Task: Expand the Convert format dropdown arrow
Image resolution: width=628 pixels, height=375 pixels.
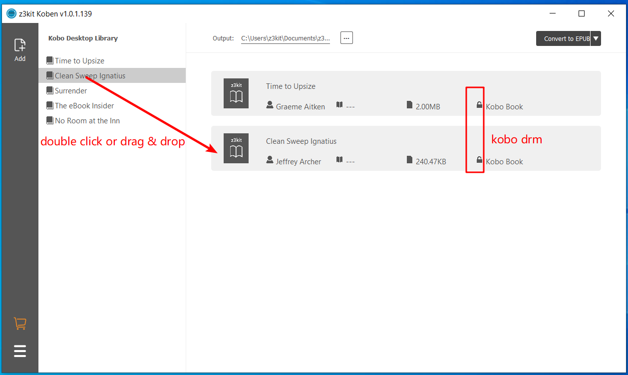Action: pos(596,38)
